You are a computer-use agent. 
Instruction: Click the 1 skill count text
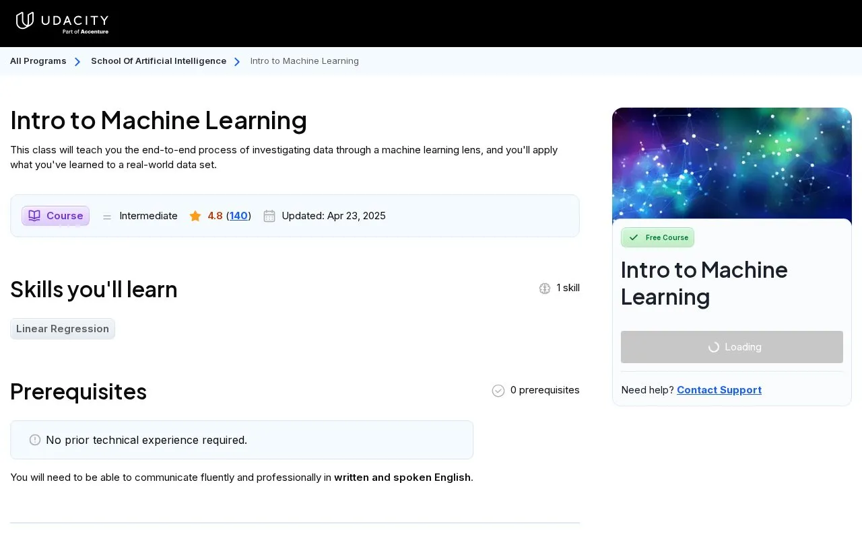click(568, 288)
